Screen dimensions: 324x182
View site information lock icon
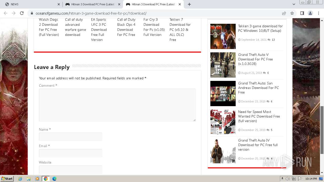[x=32, y=13]
